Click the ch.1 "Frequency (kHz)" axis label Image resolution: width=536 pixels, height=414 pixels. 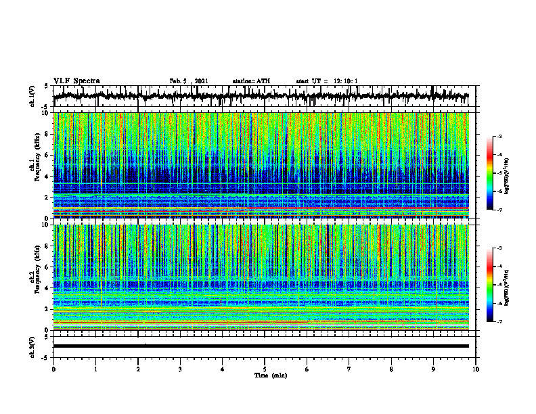37,158
